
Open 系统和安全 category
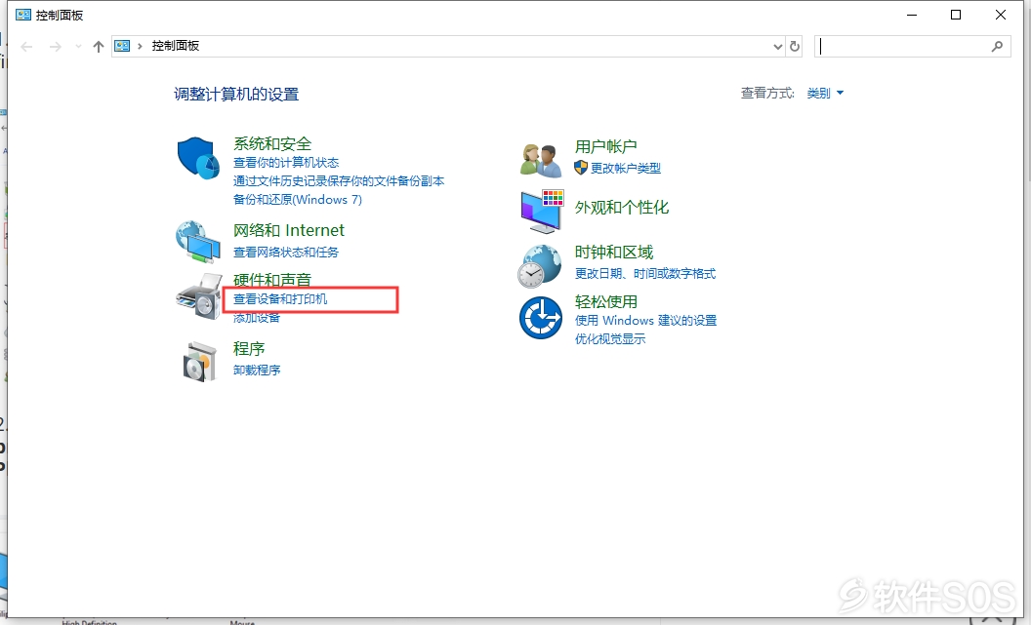272,143
